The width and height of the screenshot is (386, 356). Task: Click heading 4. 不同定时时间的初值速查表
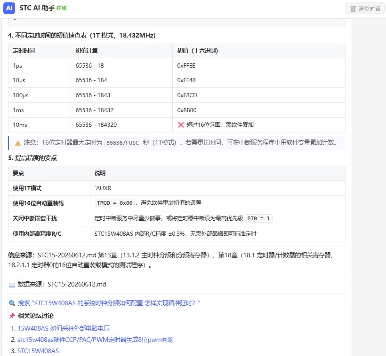coord(82,35)
